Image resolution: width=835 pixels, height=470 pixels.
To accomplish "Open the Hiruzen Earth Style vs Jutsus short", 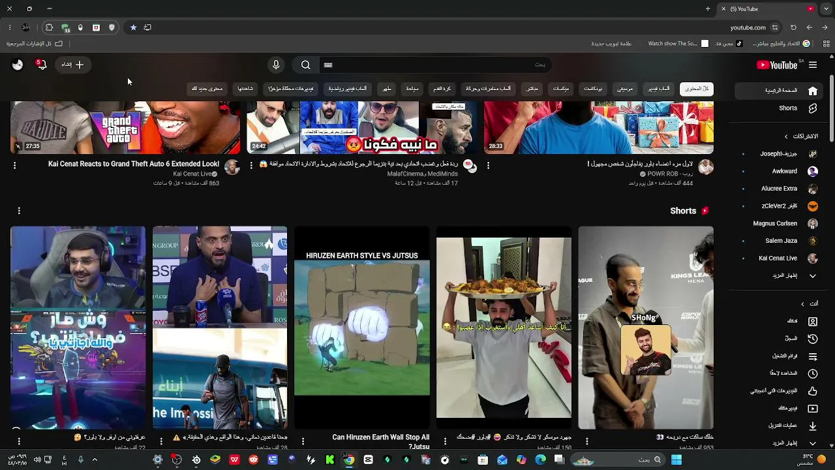I will 362,328.
